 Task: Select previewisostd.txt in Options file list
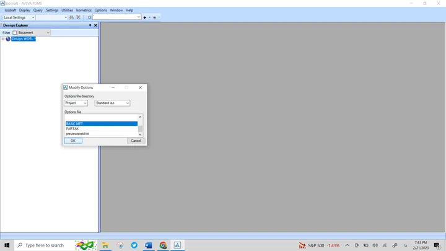click(x=102, y=134)
